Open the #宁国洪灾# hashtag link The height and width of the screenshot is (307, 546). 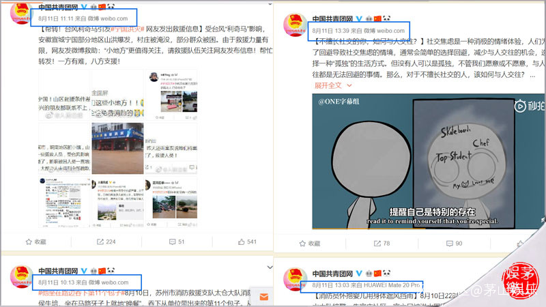pyautogui.click(x=128, y=29)
